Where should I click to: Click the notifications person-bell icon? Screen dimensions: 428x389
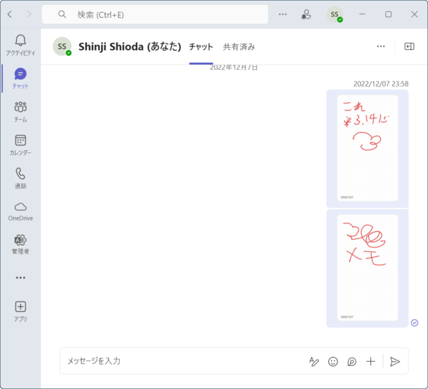click(x=306, y=14)
